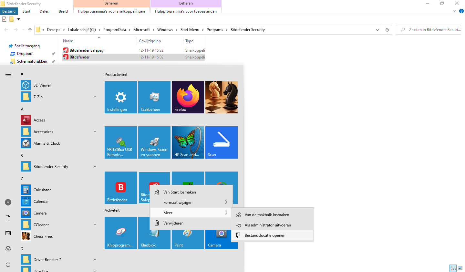The height and width of the screenshot is (272, 465).
Task: Click the power icon in Start menu
Action: pyautogui.click(x=8, y=264)
